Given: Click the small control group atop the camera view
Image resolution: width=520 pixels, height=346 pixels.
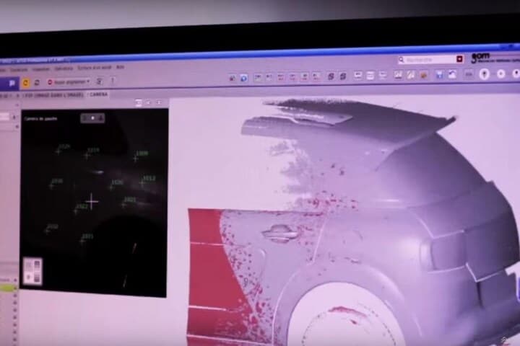Looking at the screenshot, I should pyautogui.click(x=92, y=118).
